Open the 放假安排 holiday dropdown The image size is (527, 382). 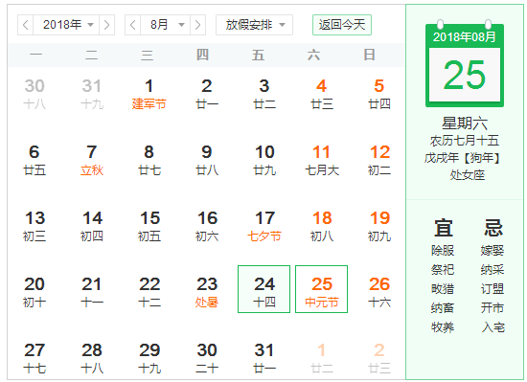(x=255, y=25)
